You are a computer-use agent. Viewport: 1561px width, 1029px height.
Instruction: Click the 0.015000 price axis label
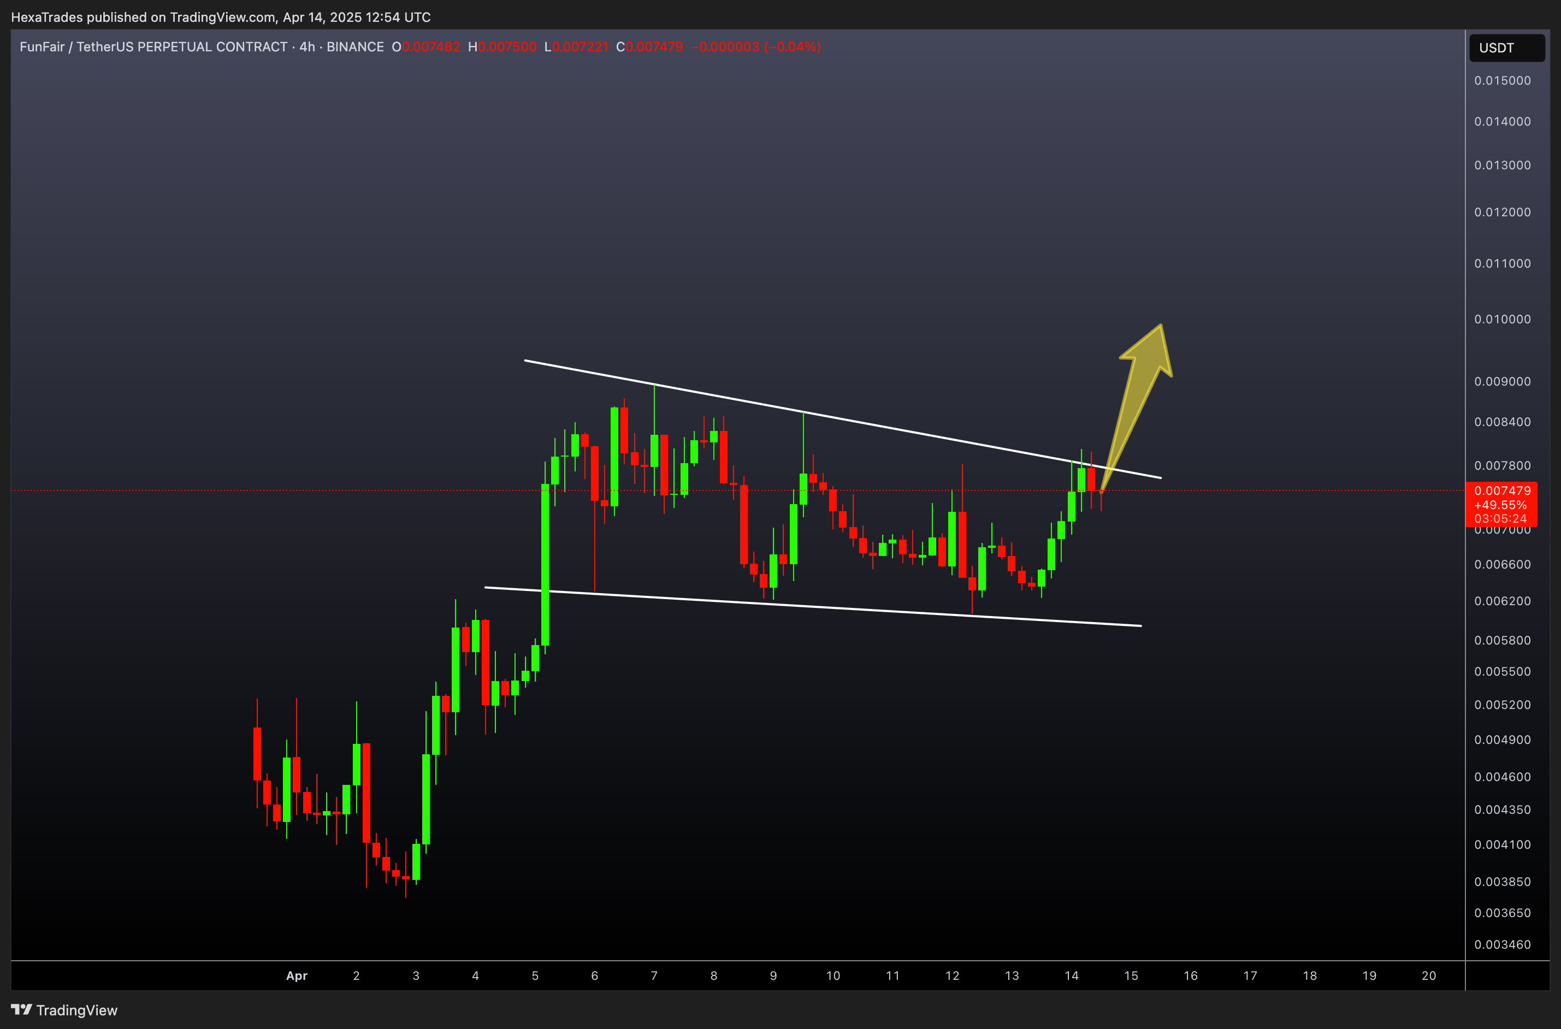pyautogui.click(x=1502, y=81)
